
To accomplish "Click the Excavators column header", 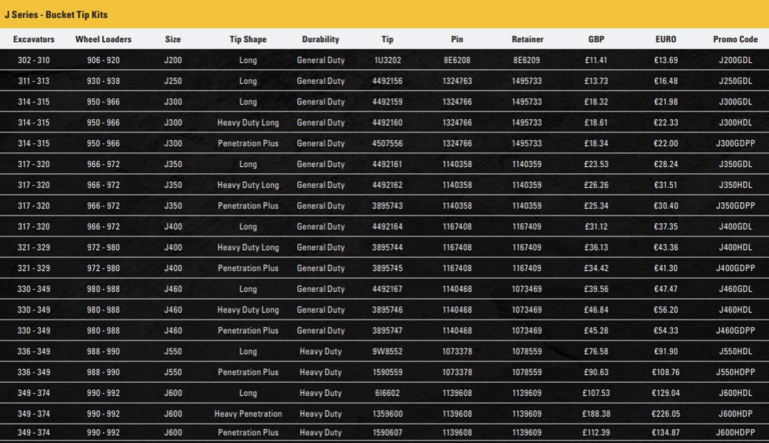I will tap(33, 39).
